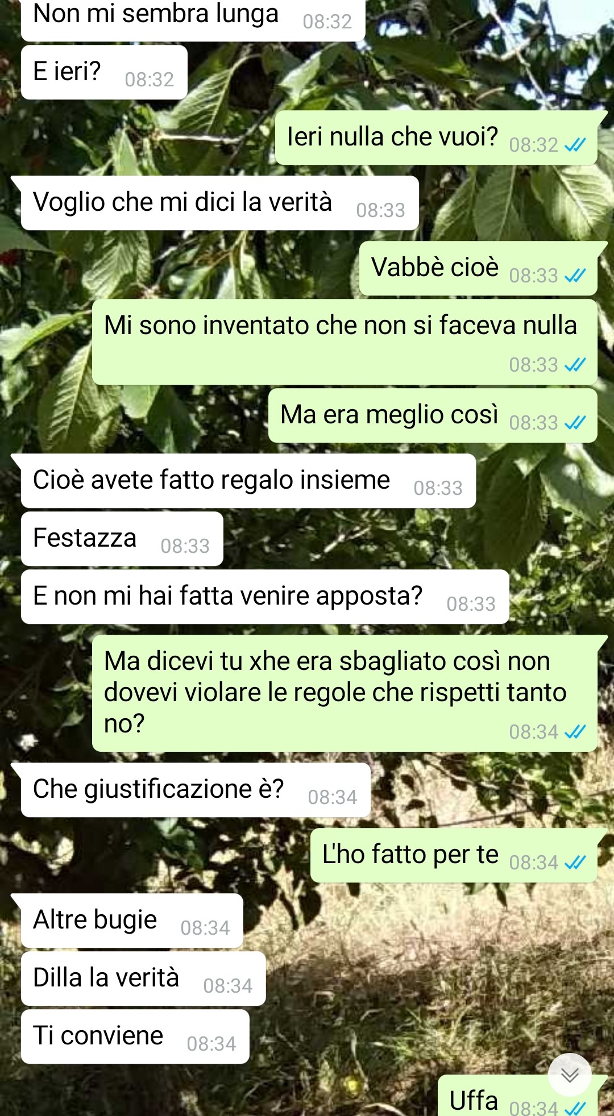The height and width of the screenshot is (1116, 614).
Task: Select 'E non mi hai fatta venire apposta?' message
Action: pyautogui.click(x=265, y=597)
